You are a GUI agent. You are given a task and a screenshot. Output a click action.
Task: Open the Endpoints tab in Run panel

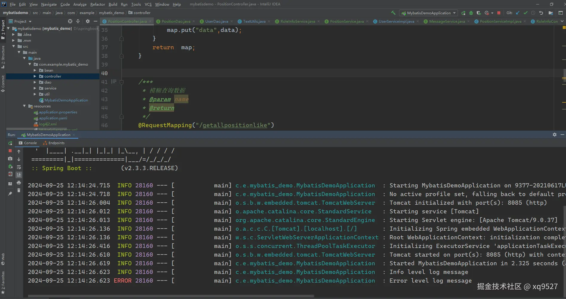click(x=54, y=143)
